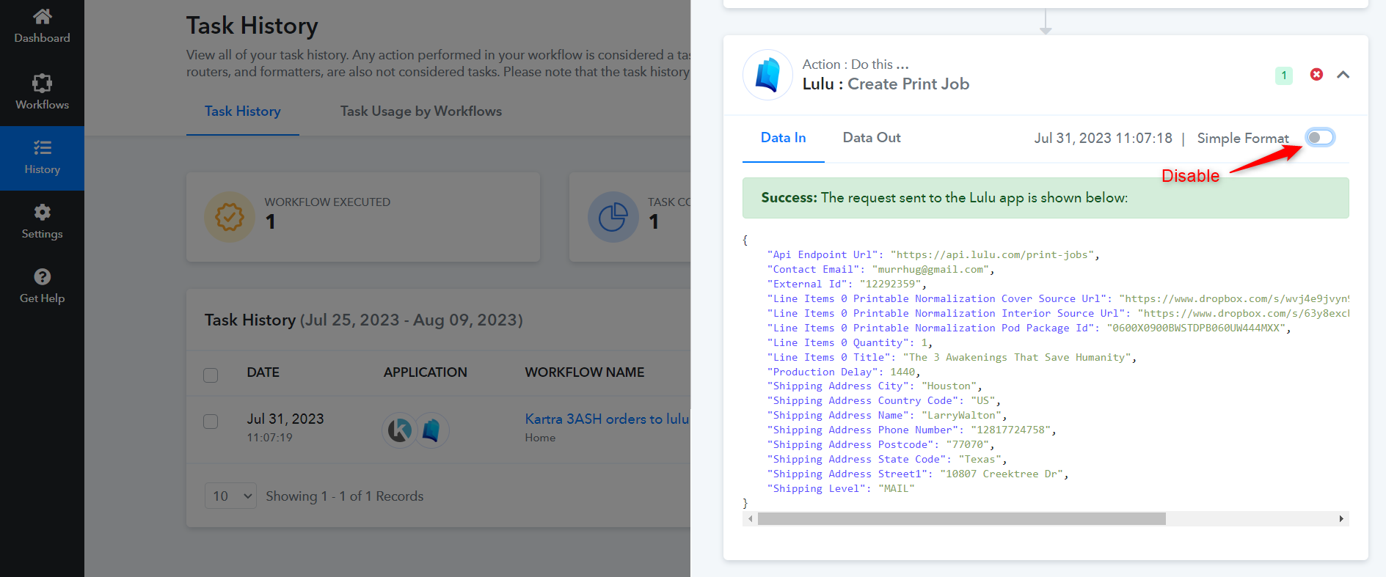Image resolution: width=1386 pixels, height=577 pixels.
Task: Click the Task Consumed pie chart icon
Action: [x=613, y=217]
